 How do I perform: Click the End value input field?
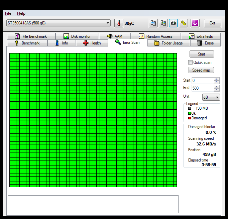coord(203,88)
